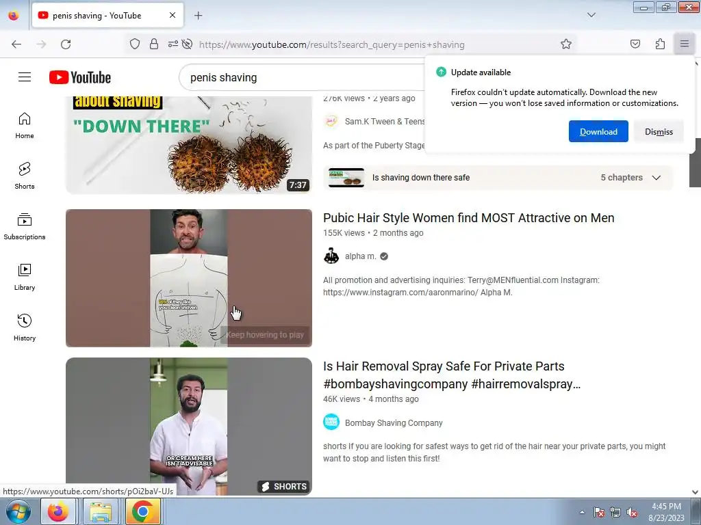
Task: Click the browser URL address bar
Action: 332,44
